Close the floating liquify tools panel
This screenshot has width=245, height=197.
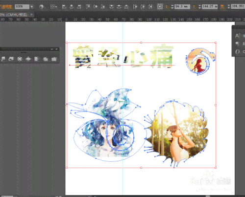[x=56, y=49]
